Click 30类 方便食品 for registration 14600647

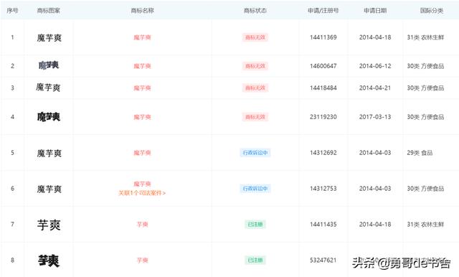pyautogui.click(x=425, y=66)
